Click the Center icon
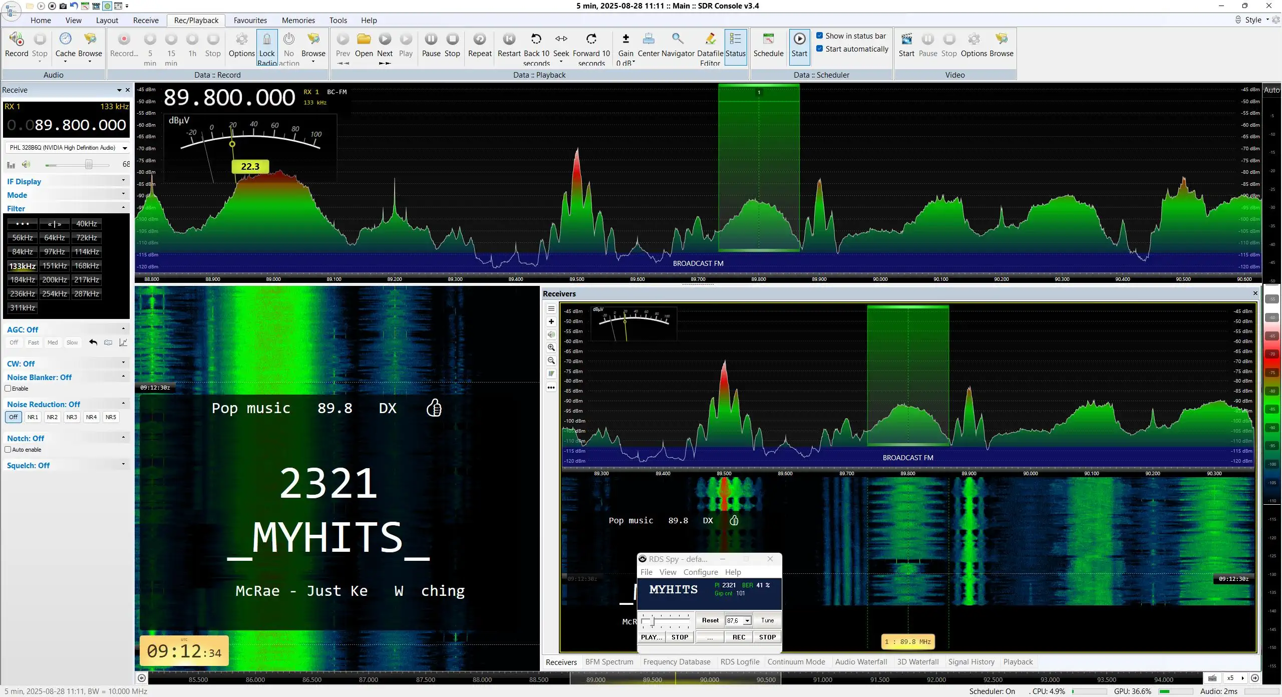 click(648, 39)
